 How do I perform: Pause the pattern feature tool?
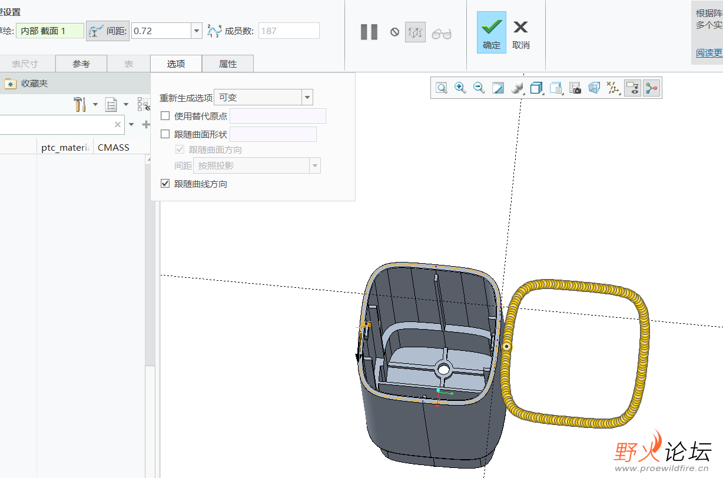coord(369,32)
